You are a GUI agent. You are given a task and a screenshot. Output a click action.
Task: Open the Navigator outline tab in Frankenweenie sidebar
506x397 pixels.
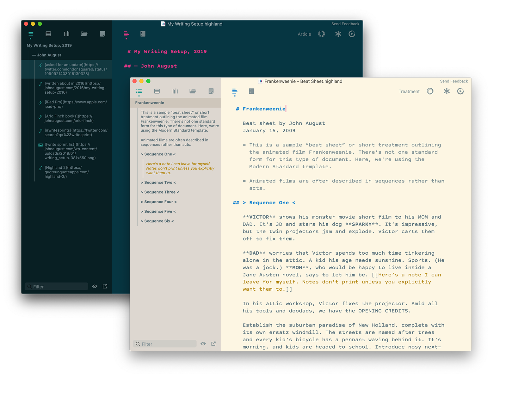139,91
